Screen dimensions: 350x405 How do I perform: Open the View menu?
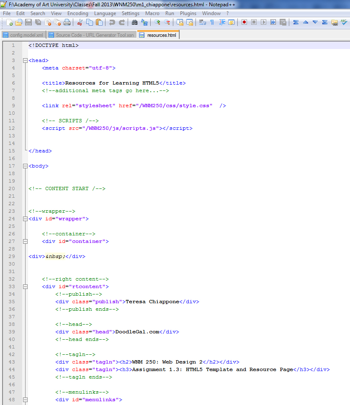tap(56, 13)
